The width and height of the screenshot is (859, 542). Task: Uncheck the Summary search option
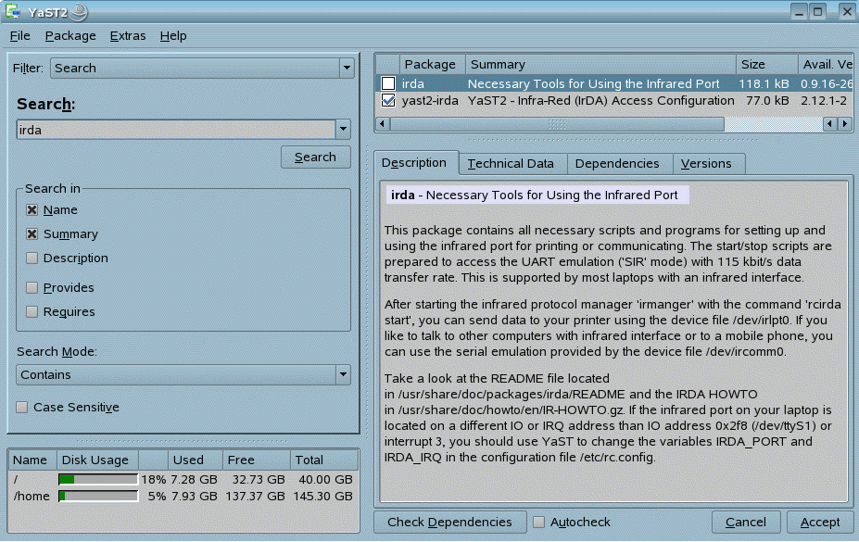32,233
